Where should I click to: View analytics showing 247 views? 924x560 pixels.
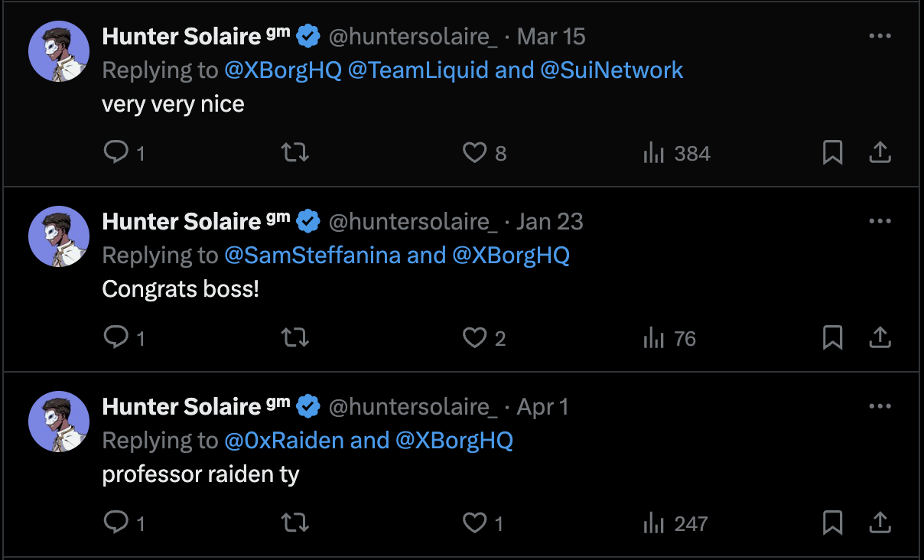pyautogui.click(x=677, y=523)
